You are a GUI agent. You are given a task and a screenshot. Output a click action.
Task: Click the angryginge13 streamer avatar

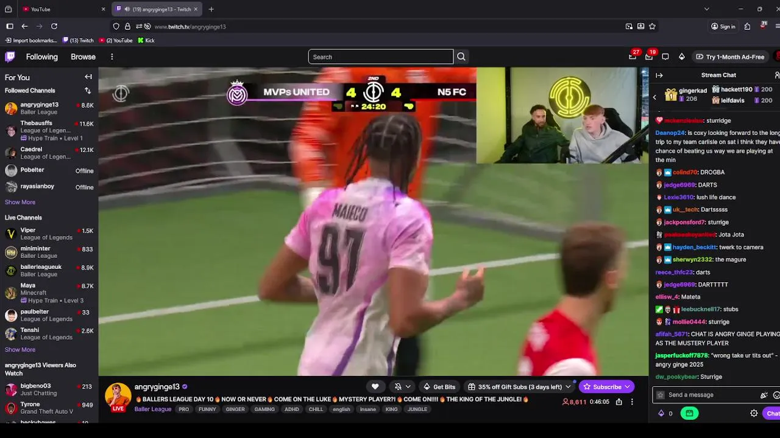118,395
